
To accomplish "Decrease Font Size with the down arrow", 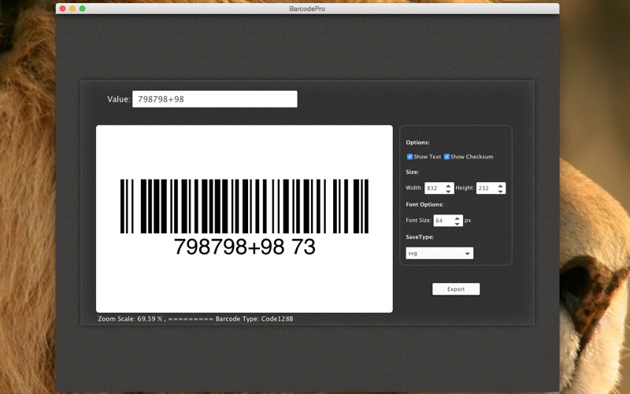I will coord(458,224).
